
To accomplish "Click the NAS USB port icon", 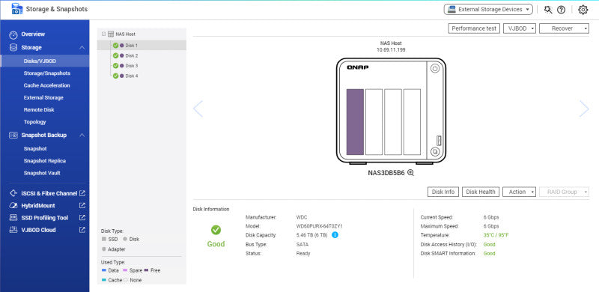I will (439, 140).
